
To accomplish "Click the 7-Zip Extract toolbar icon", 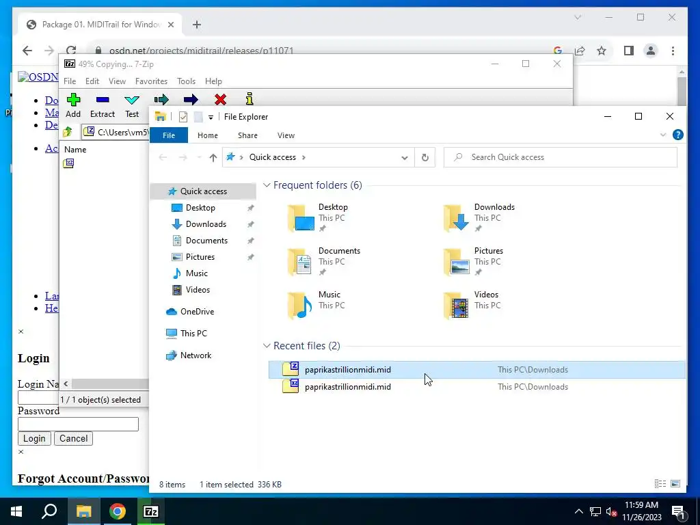I will 103,100.
